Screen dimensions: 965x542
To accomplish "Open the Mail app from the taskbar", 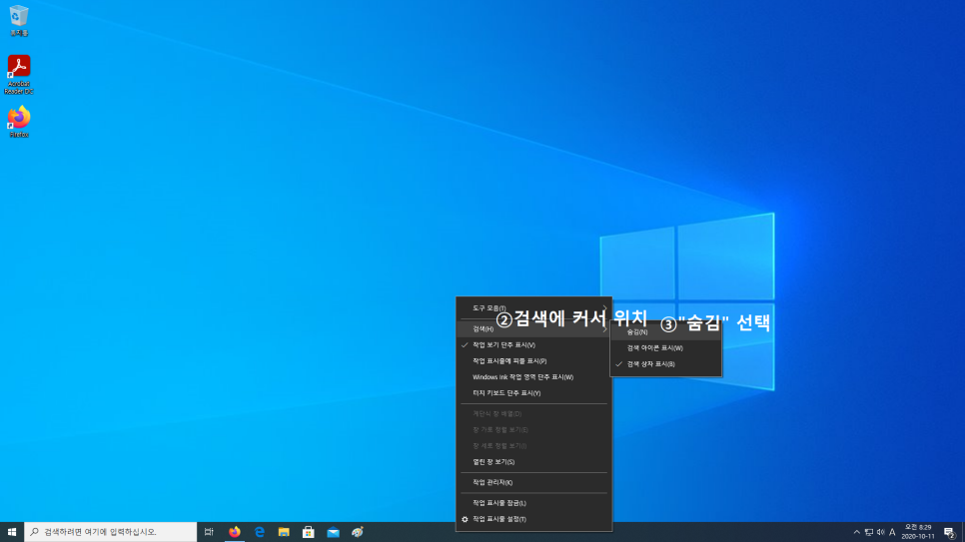I will (x=333, y=532).
